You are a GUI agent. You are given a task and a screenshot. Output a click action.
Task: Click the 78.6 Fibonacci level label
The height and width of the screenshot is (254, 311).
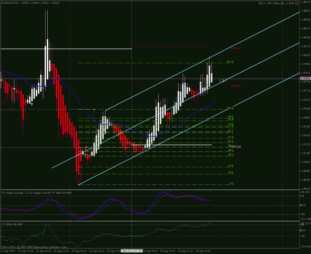point(231,124)
